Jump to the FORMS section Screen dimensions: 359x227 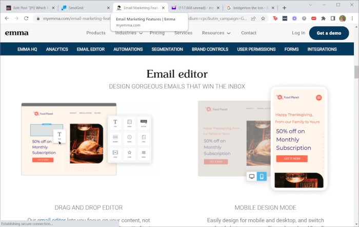coord(291,49)
